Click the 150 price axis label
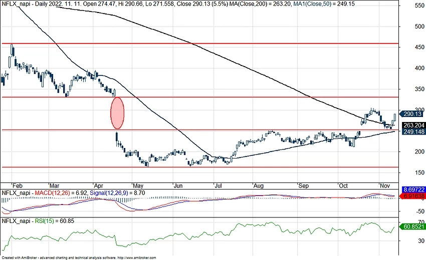Screen dimensions: 426x260 coord(419,172)
